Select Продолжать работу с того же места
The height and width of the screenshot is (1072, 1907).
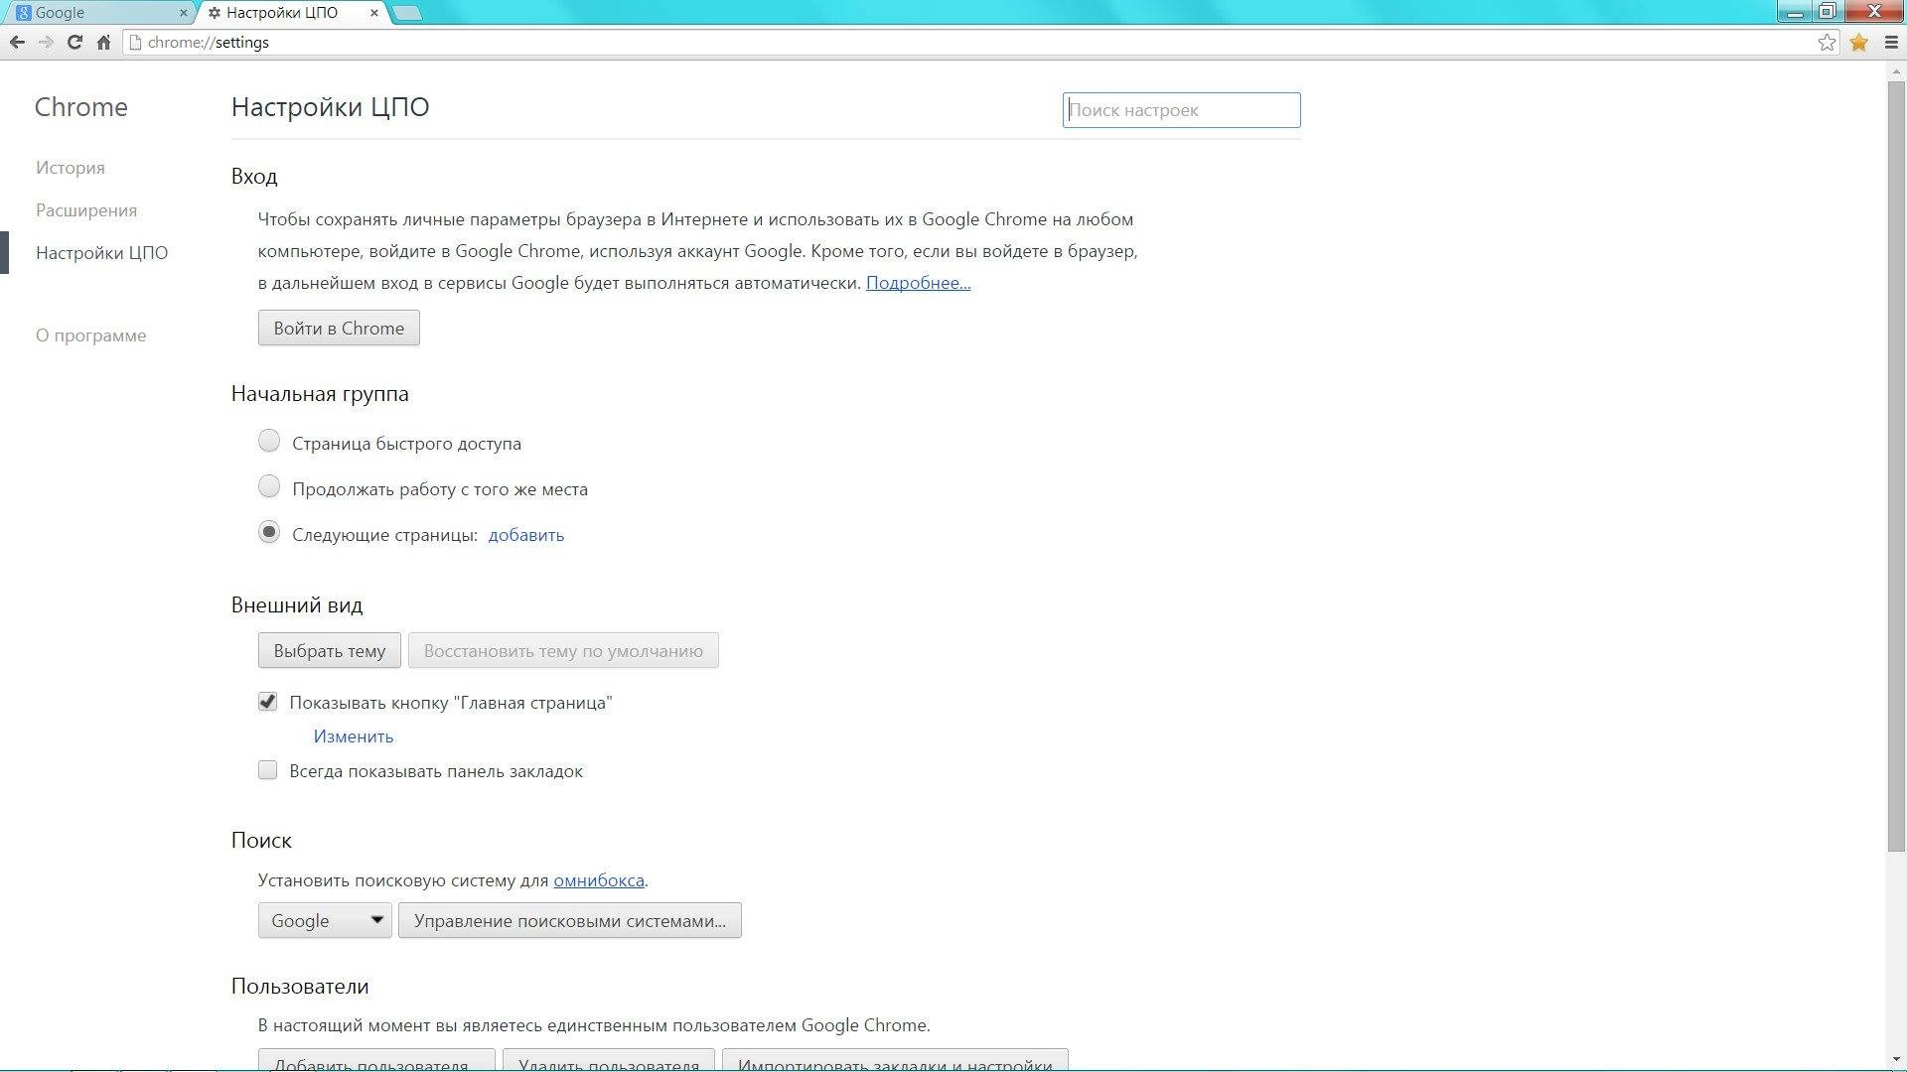click(x=268, y=486)
